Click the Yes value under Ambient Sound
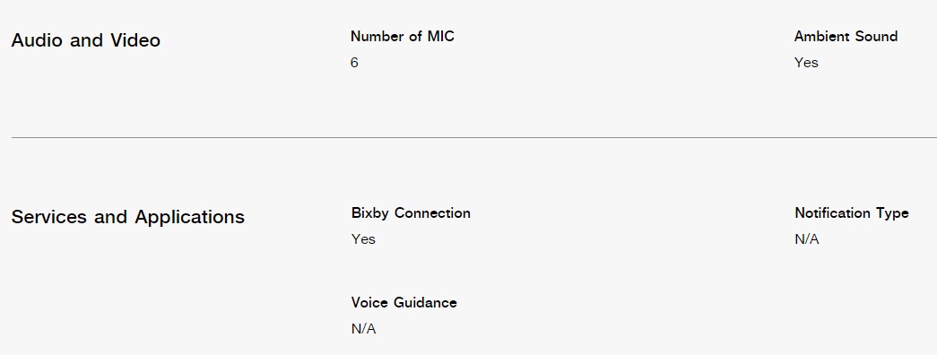937x355 pixels. pos(806,63)
